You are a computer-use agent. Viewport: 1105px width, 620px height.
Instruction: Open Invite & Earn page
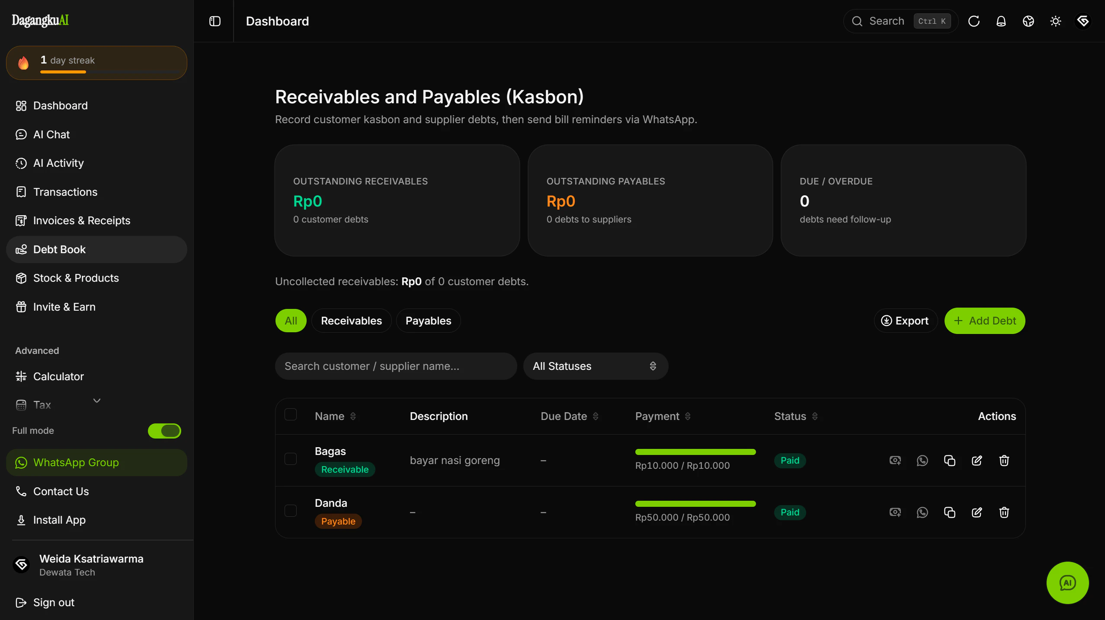coord(96,307)
